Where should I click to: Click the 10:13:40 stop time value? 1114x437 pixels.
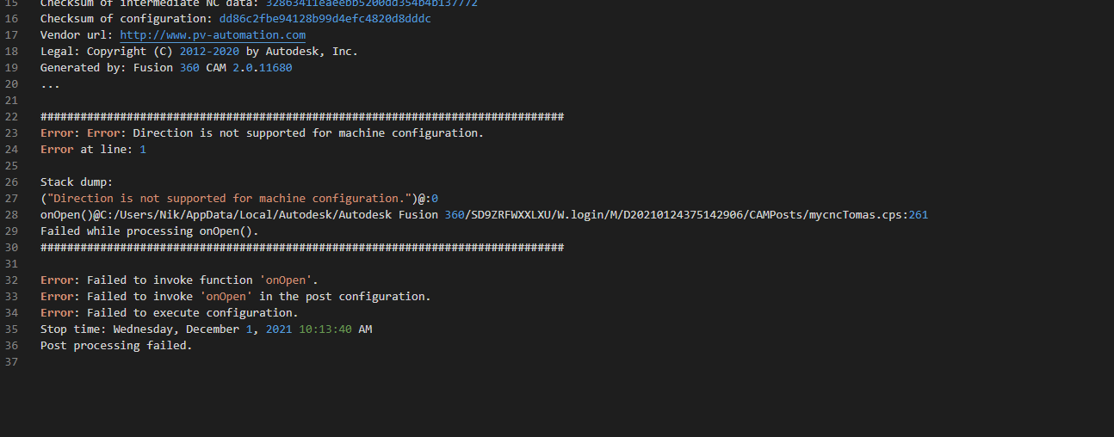click(x=325, y=329)
